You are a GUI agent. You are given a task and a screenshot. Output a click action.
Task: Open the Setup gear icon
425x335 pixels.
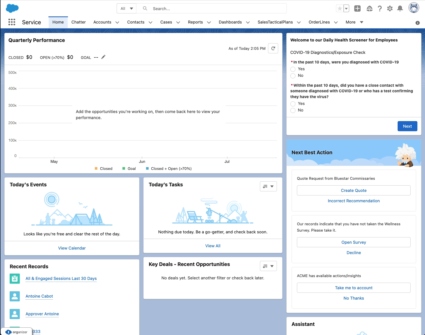coord(390,9)
